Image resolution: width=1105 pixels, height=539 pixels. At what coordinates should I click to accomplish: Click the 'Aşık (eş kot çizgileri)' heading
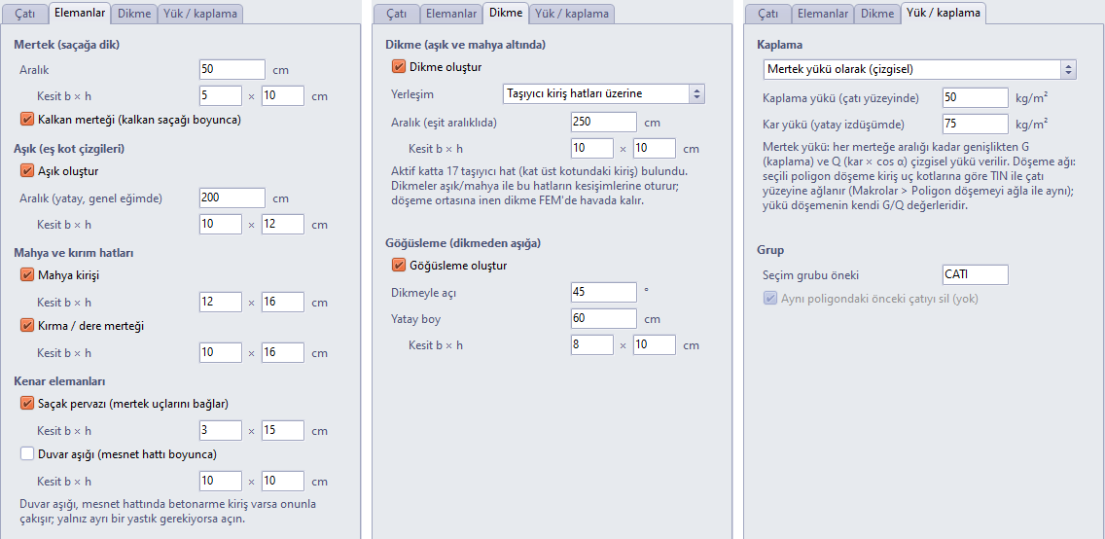tap(69, 149)
